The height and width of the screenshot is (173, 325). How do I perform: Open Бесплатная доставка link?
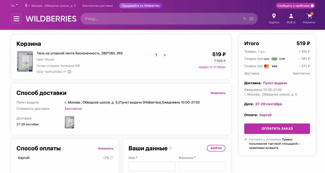(x=98, y=6)
